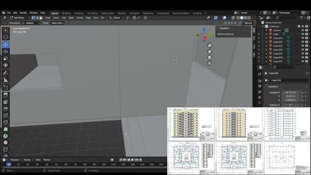
Task: Activate the Measure tool
Action: [5, 80]
